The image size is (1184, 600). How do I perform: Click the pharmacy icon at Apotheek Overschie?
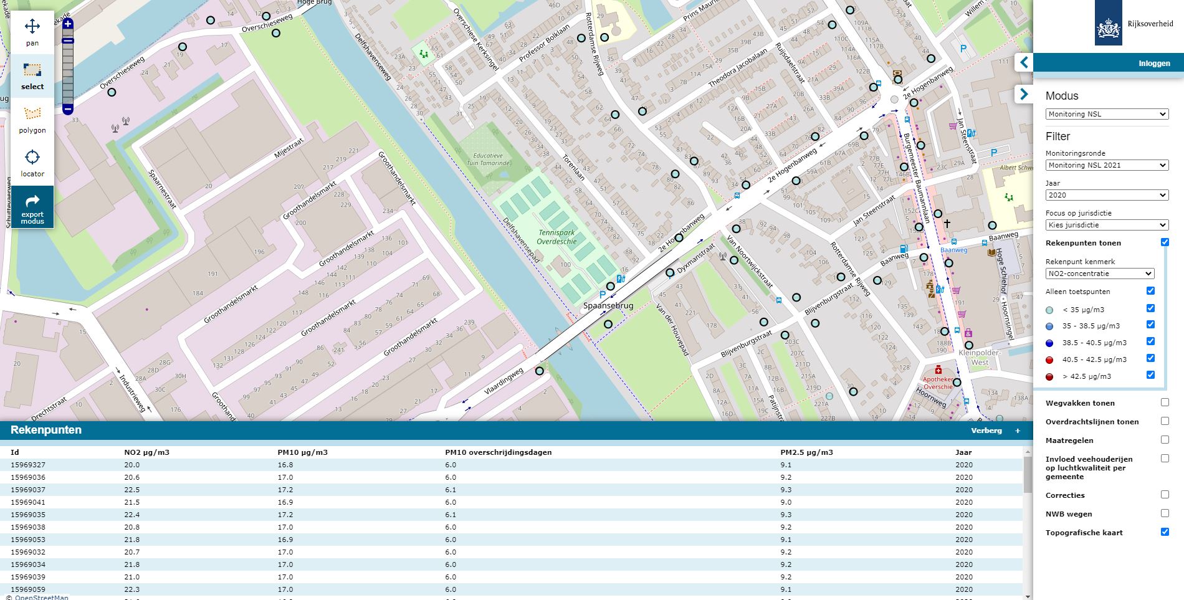tap(938, 369)
